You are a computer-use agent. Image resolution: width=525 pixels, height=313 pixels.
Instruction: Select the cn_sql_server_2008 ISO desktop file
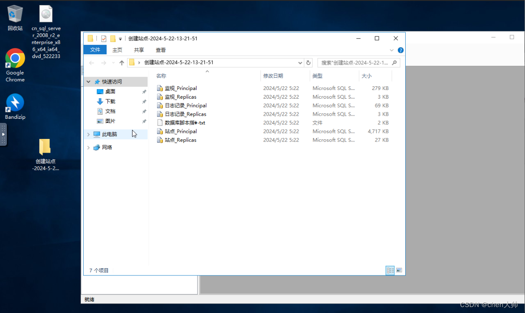(46, 32)
